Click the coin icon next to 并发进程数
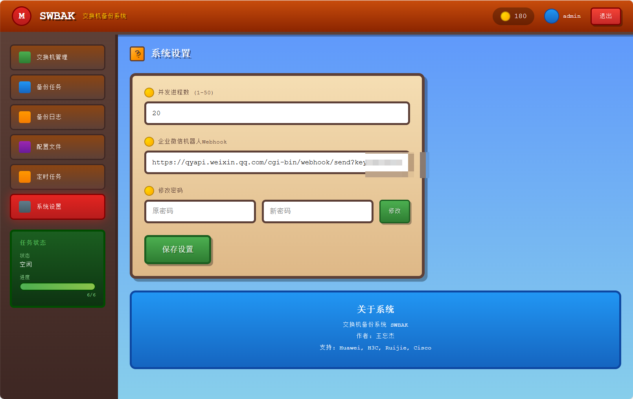The width and height of the screenshot is (633, 399). point(149,92)
